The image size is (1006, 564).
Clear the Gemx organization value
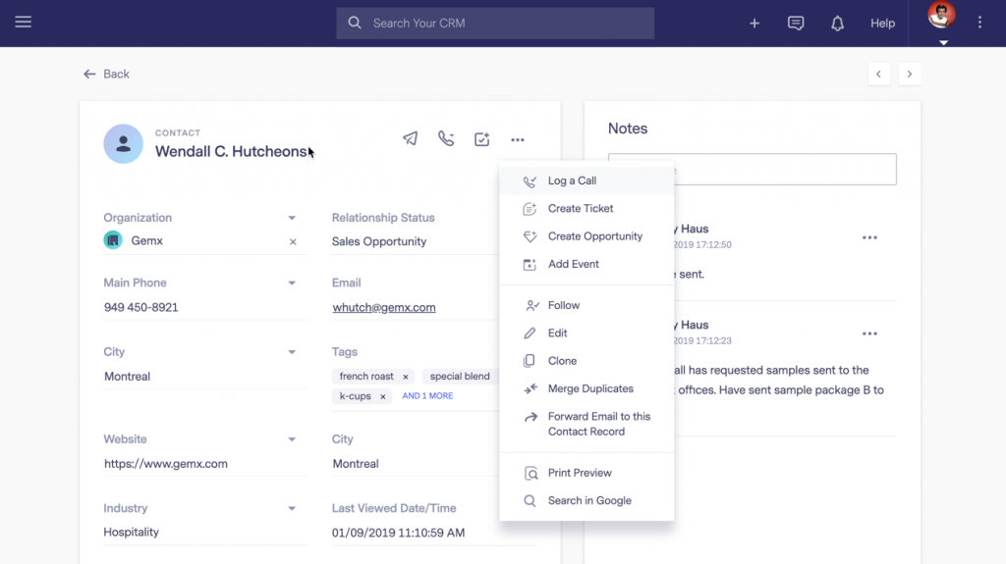click(293, 241)
